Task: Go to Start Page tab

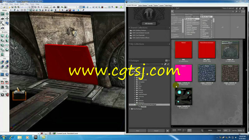Action: point(168,5)
